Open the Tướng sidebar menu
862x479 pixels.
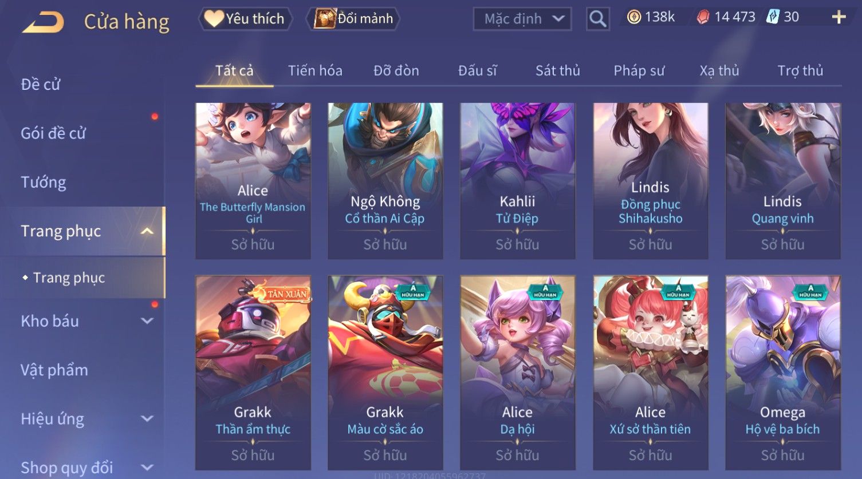[x=44, y=182]
